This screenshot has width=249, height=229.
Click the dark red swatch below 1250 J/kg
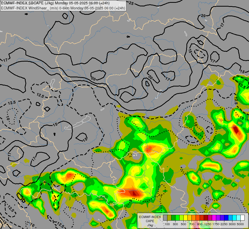point(206,218)
